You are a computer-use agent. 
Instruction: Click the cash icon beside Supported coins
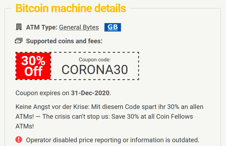(19, 41)
